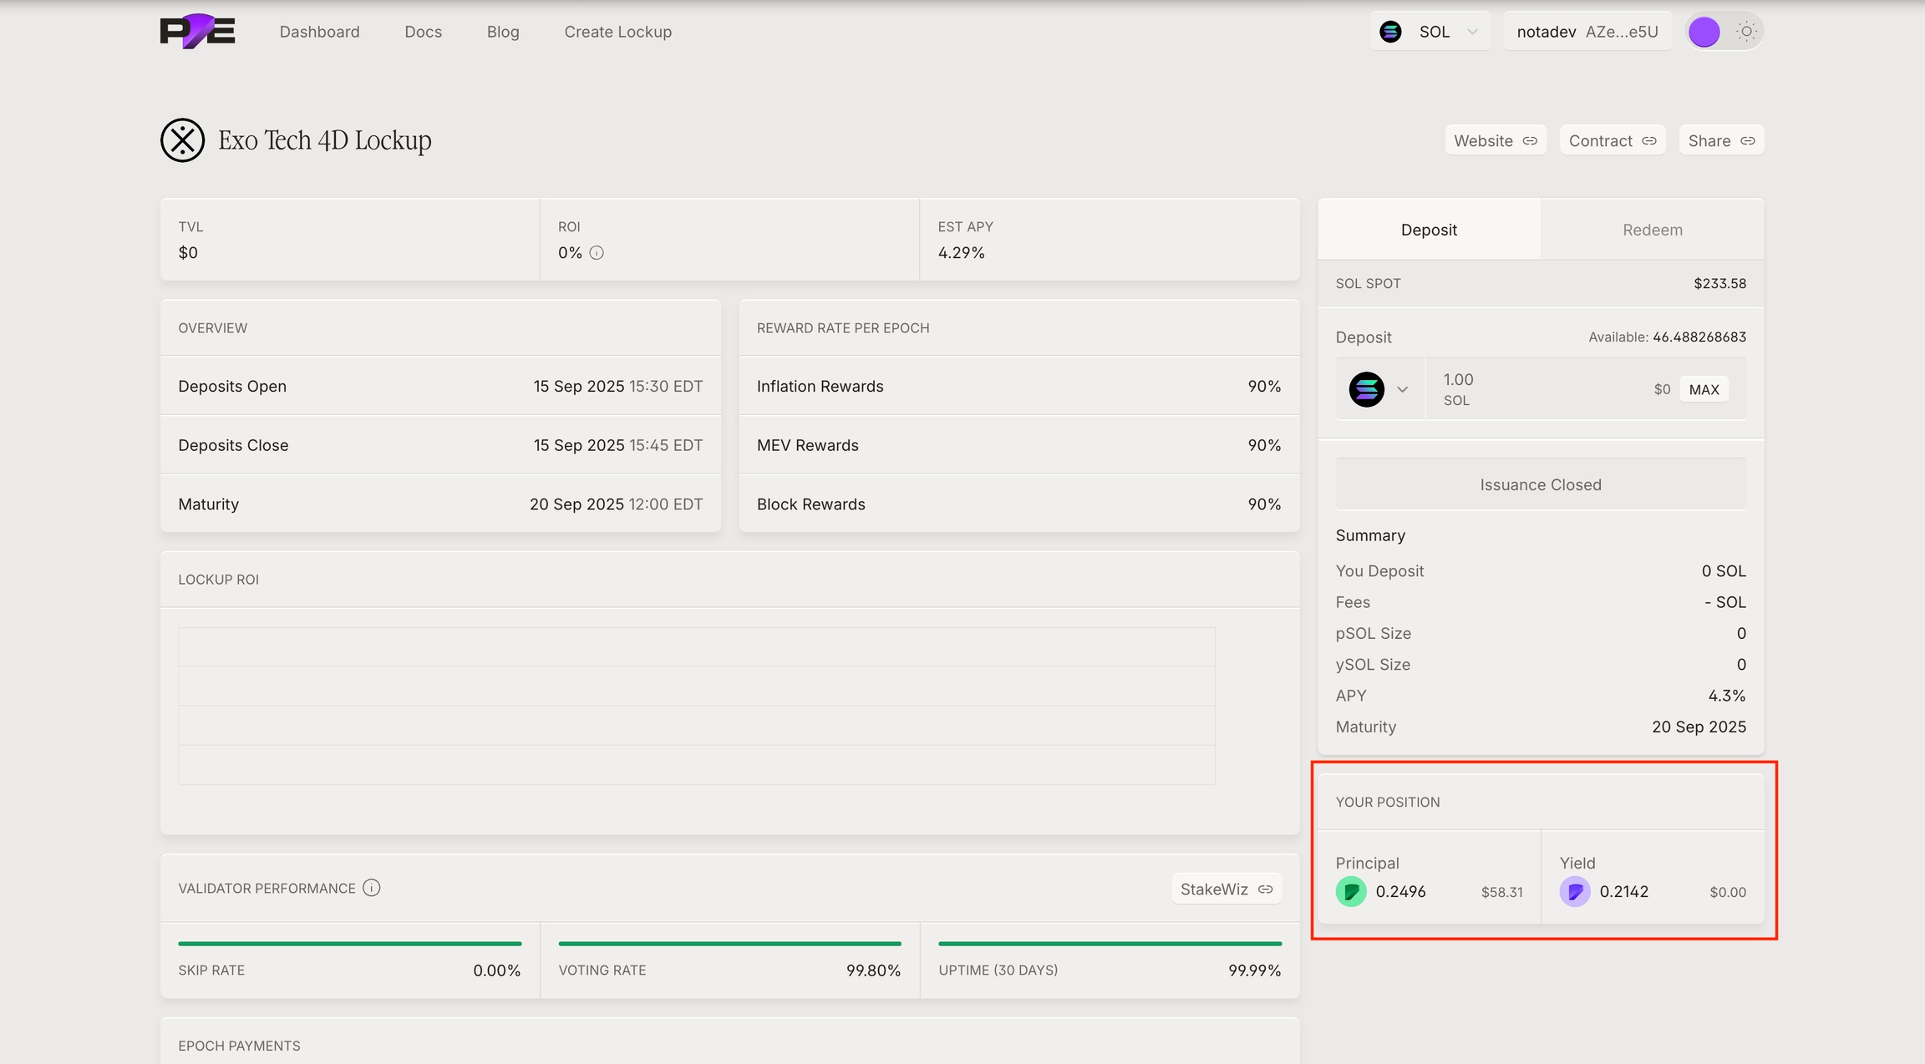The width and height of the screenshot is (1925, 1064).
Task: Open the StakeWiz link
Action: (1226, 889)
